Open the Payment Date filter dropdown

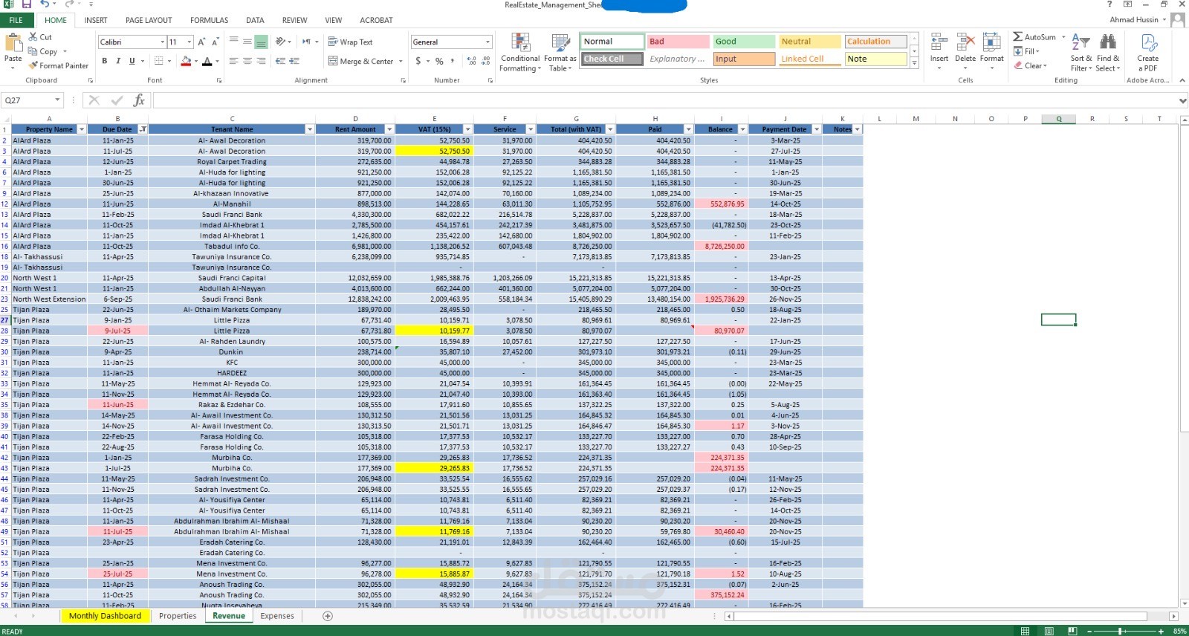817,129
